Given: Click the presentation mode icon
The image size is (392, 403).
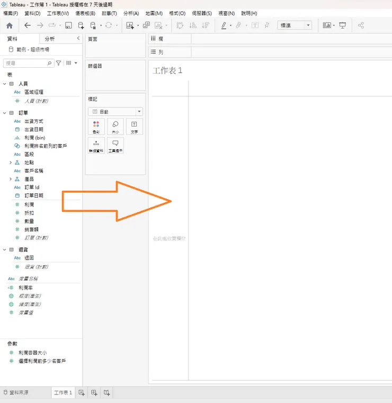Looking at the screenshot, I should coord(342,25).
